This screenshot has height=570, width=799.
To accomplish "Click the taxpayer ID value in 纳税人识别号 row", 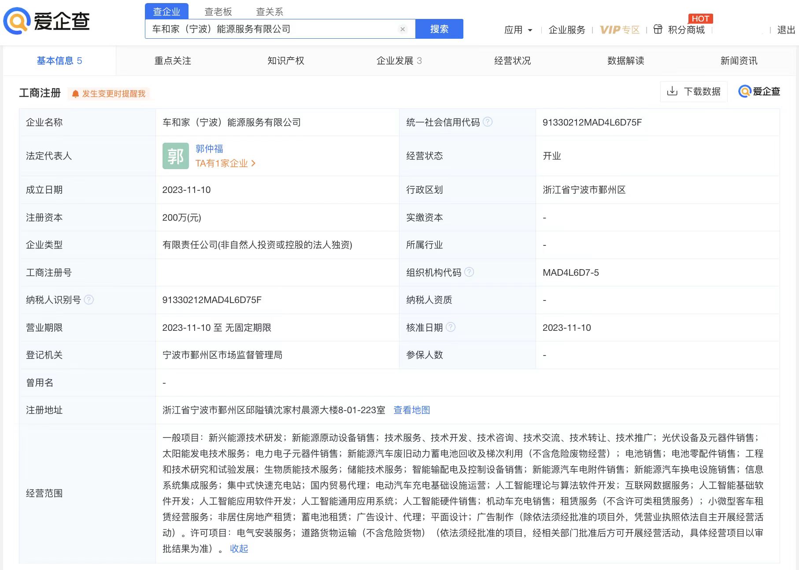I will (212, 300).
